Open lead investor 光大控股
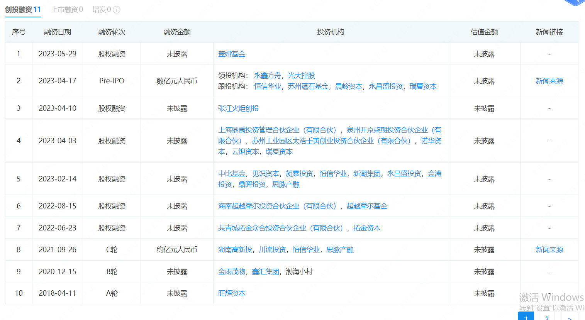This screenshot has width=585, height=320. coord(301,76)
